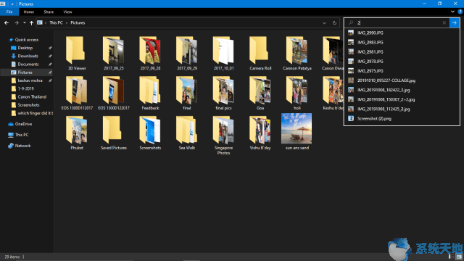Image resolution: width=464 pixels, height=261 pixels.
Task: Expand the address bar history dropdown
Action: point(324,22)
